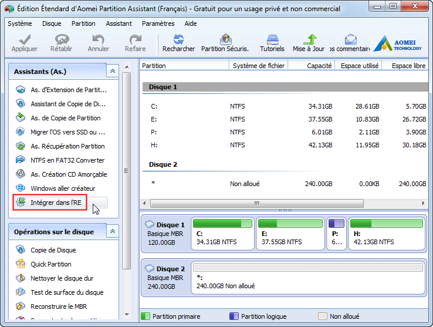Select partition C: row in the list

[286, 106]
